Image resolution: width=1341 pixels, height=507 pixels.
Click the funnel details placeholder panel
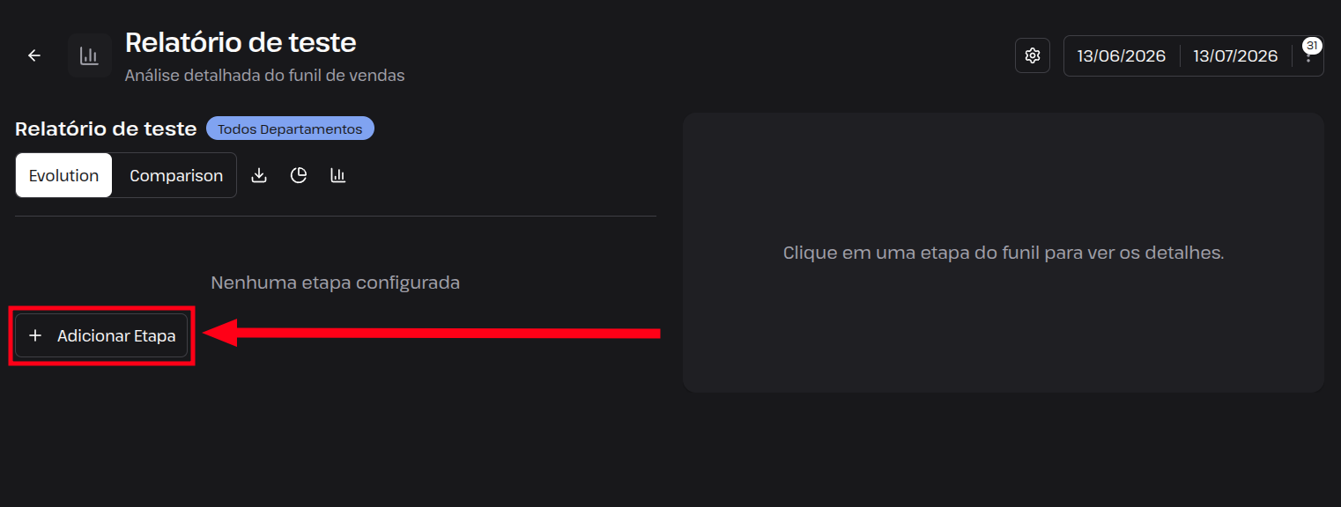click(x=1004, y=253)
